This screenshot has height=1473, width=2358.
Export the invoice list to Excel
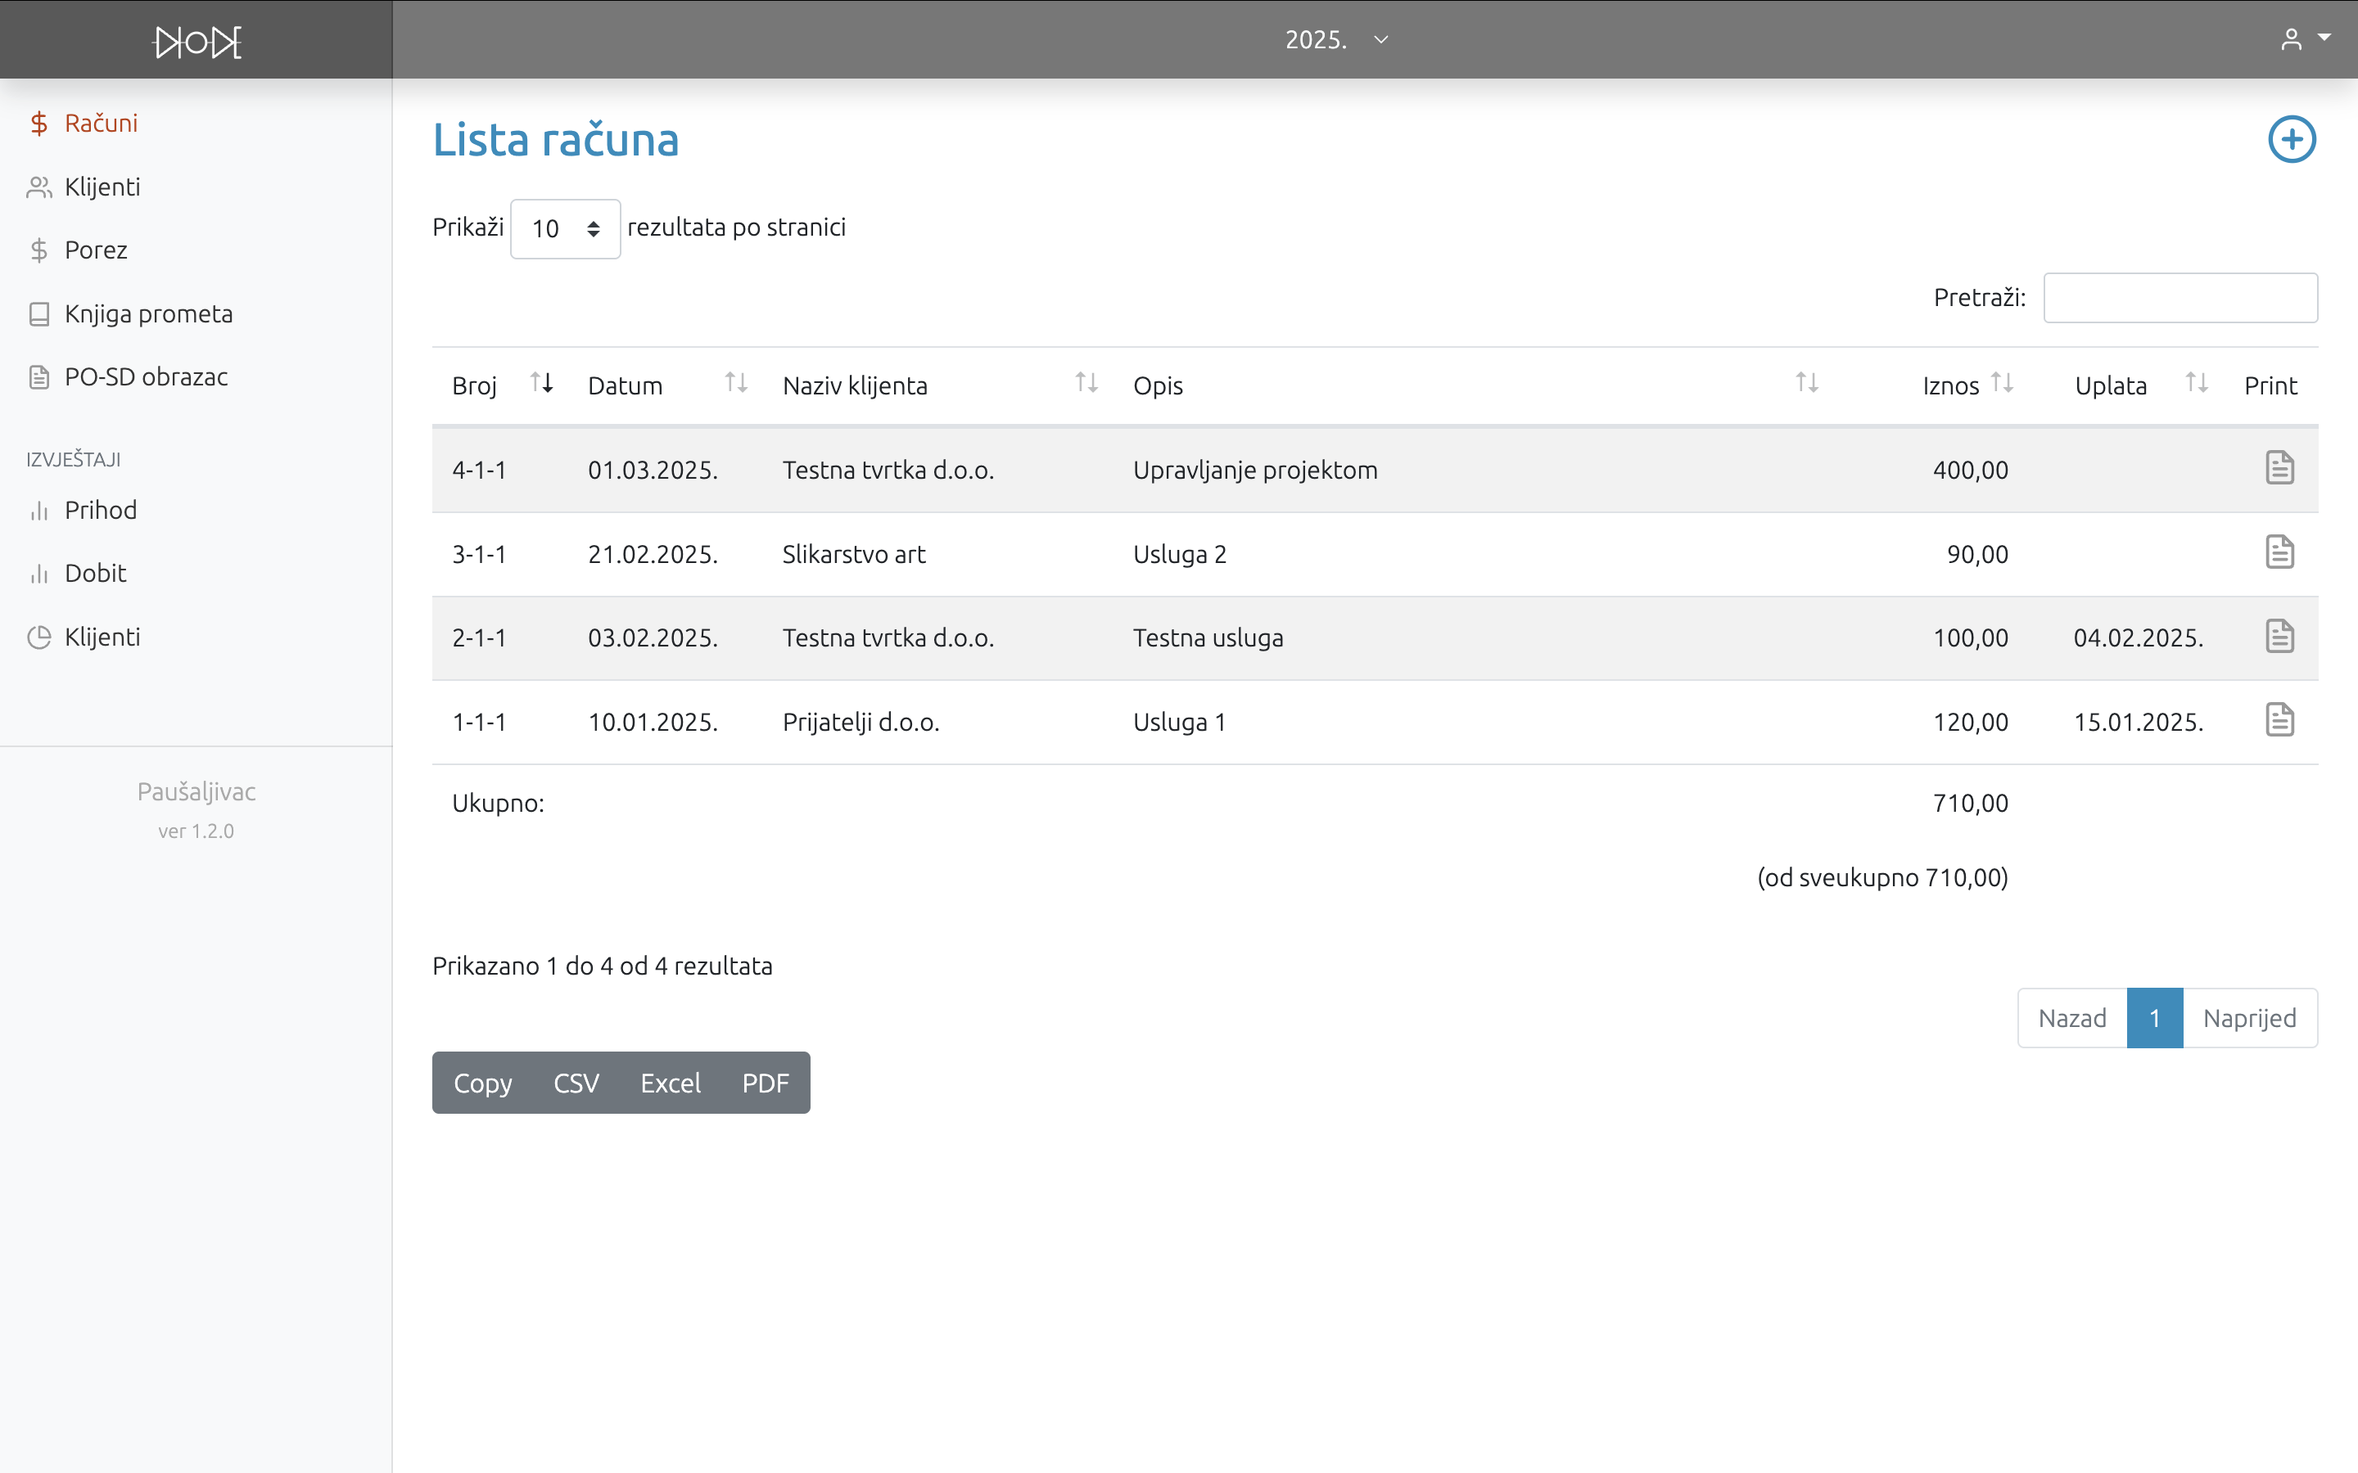tap(671, 1083)
